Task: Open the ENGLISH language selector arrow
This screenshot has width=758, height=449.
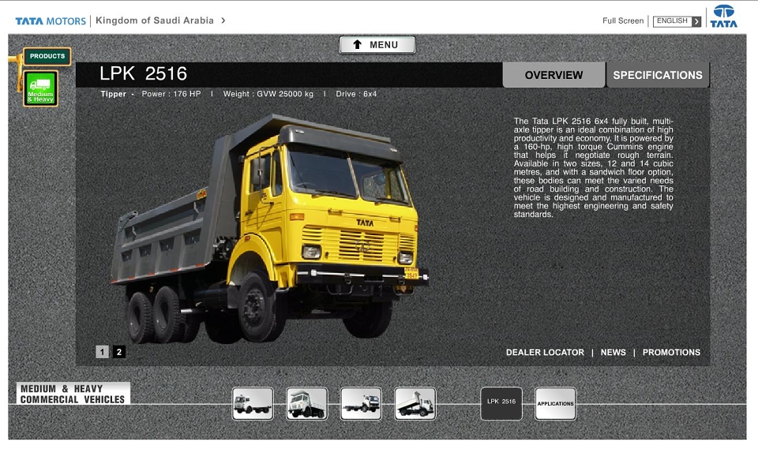Action: pyautogui.click(x=696, y=21)
